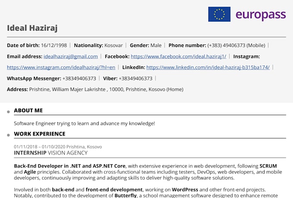The width and height of the screenshot is (293, 198).
Task: Click the Work Experience section bullet
Action: (8, 135)
